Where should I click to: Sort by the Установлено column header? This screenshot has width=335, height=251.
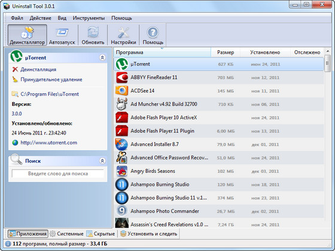coord(265,53)
